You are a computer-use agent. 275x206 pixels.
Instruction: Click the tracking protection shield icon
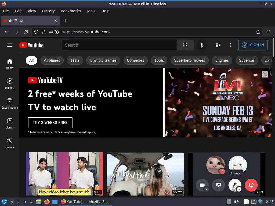[x=36, y=32]
